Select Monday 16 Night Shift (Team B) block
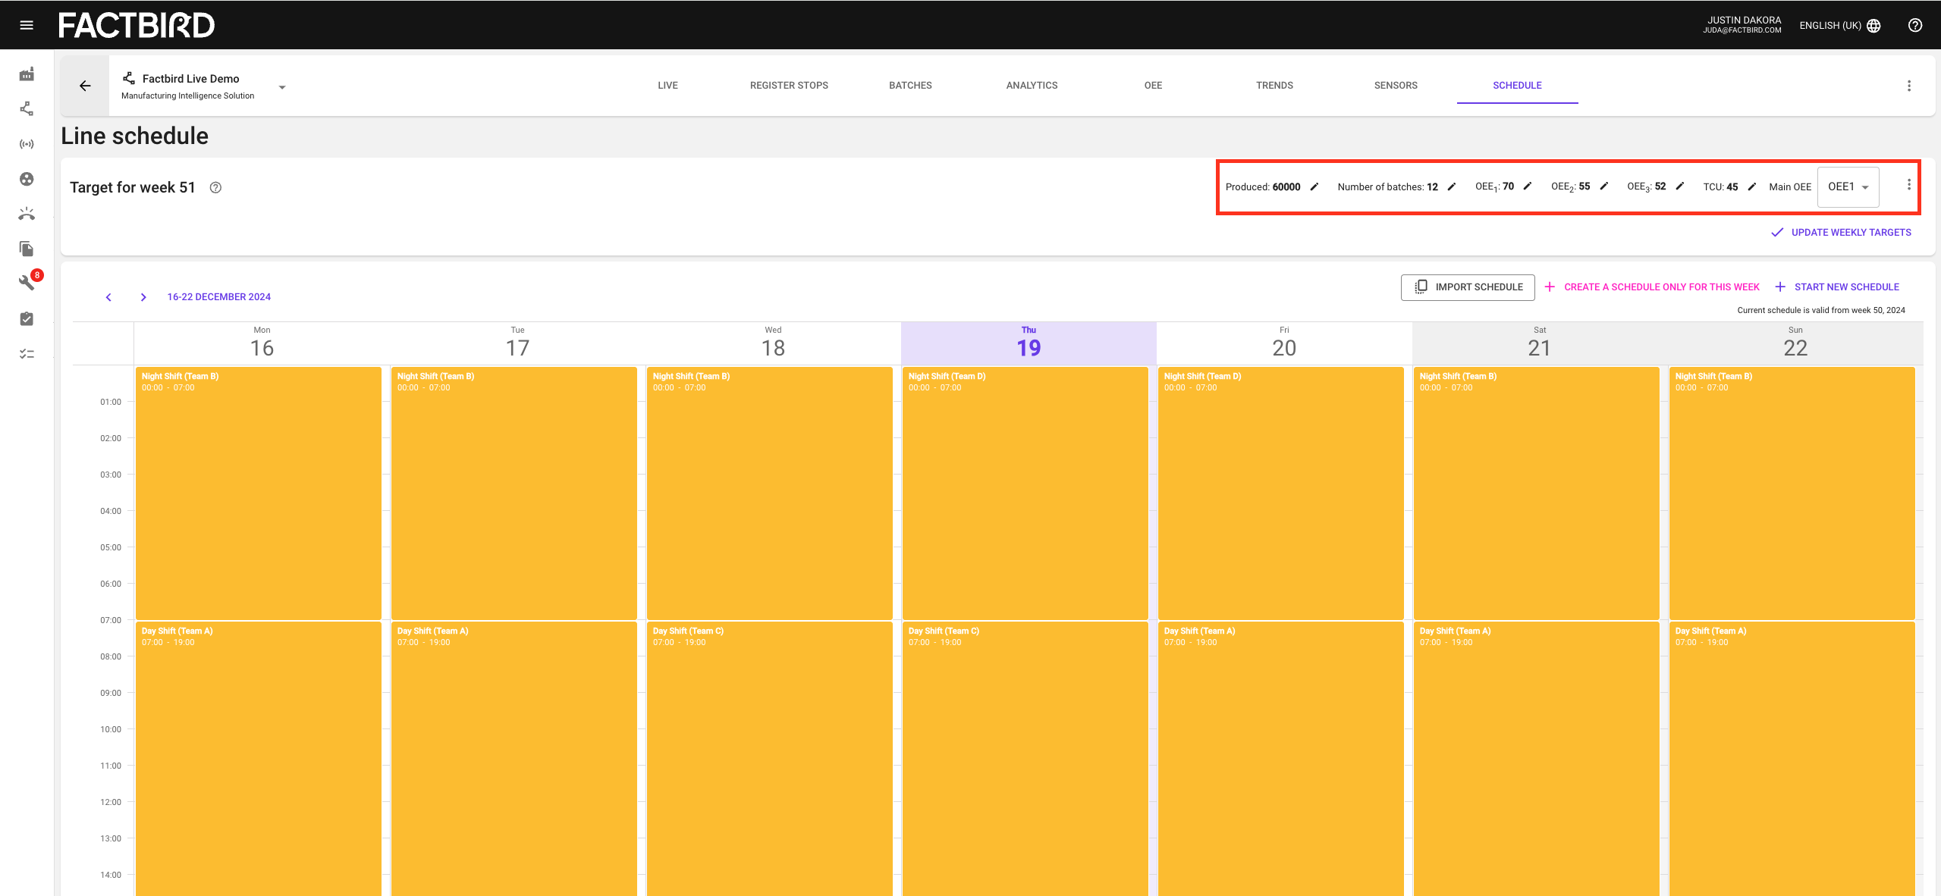 259,493
